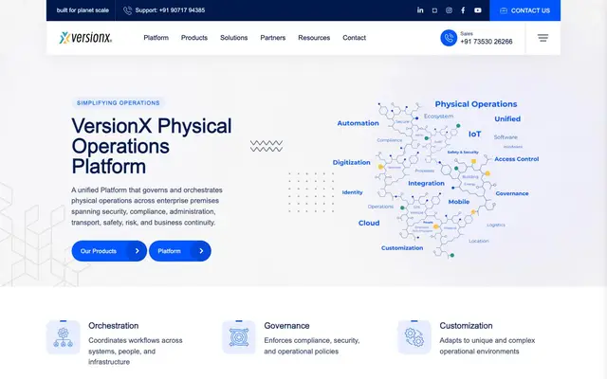Click the Customization feature heading

[x=466, y=326]
